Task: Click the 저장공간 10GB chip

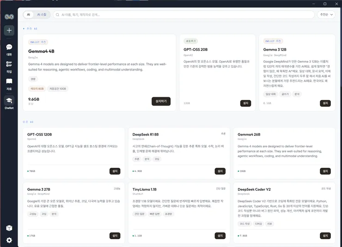Action: [x=58, y=89]
